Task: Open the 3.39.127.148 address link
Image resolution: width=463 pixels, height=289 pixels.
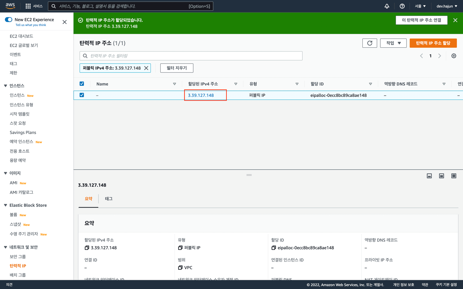Action: coord(201,95)
